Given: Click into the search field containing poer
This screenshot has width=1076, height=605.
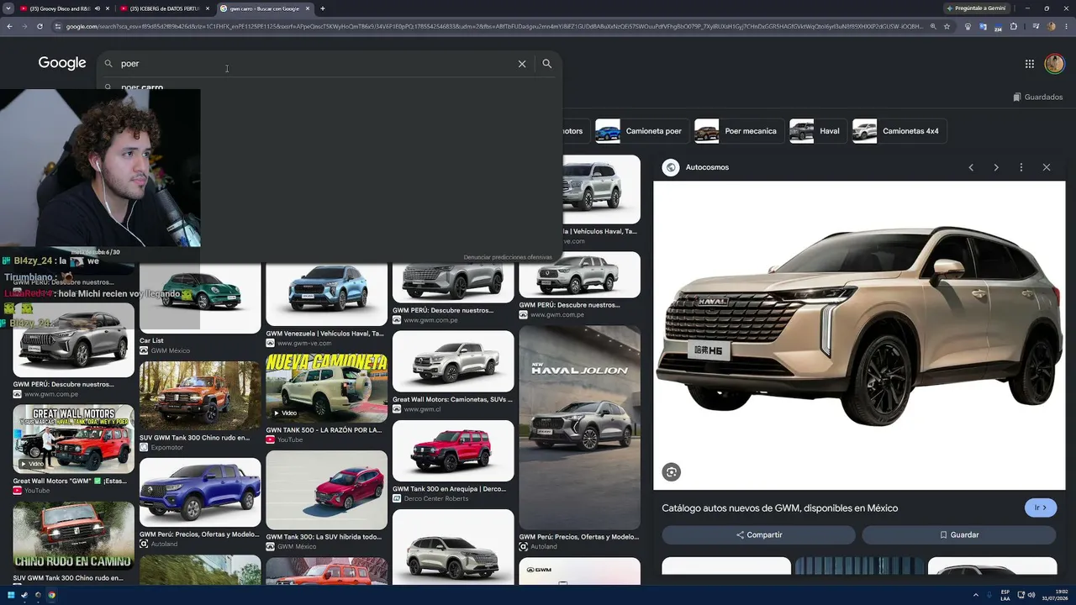Looking at the screenshot, I should click(315, 64).
